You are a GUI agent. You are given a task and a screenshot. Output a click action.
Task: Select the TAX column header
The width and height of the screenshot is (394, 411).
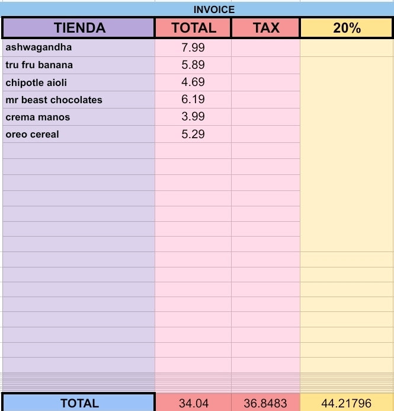pos(265,28)
